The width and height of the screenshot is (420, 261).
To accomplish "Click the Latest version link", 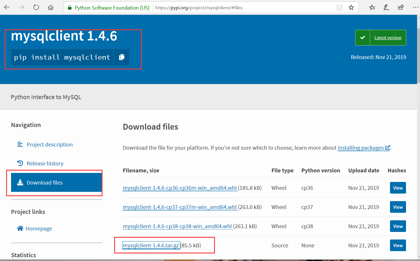I will [x=388, y=37].
